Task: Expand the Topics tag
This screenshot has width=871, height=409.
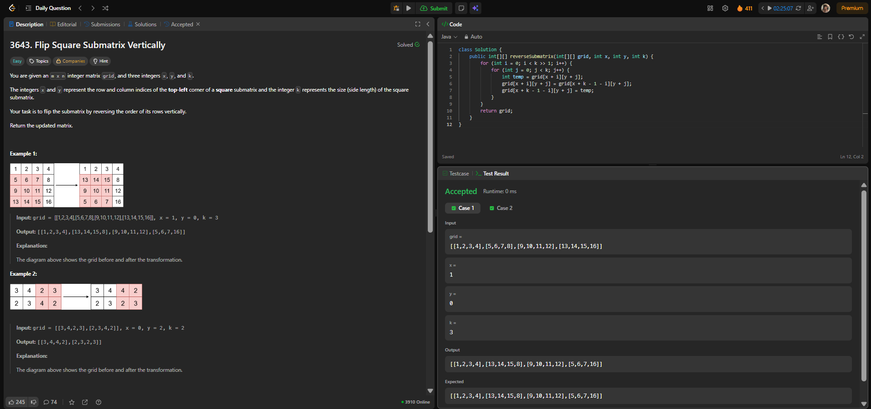Action: coord(39,61)
